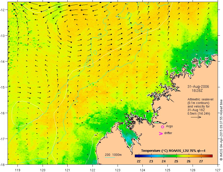Click the '(0.1m contours)' text
223x172 pixels.
click(x=198, y=103)
